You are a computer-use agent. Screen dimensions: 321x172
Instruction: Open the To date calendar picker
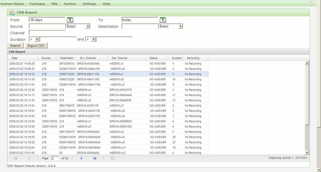tap(163, 20)
